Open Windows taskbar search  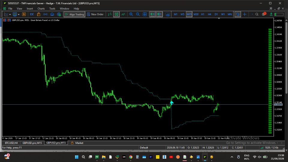(x=83, y=157)
